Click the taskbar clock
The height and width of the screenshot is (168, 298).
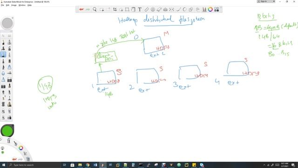pos(284,165)
